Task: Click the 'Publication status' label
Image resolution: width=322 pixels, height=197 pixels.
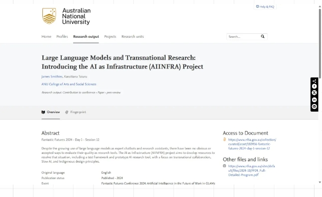Action: [x=53, y=178]
